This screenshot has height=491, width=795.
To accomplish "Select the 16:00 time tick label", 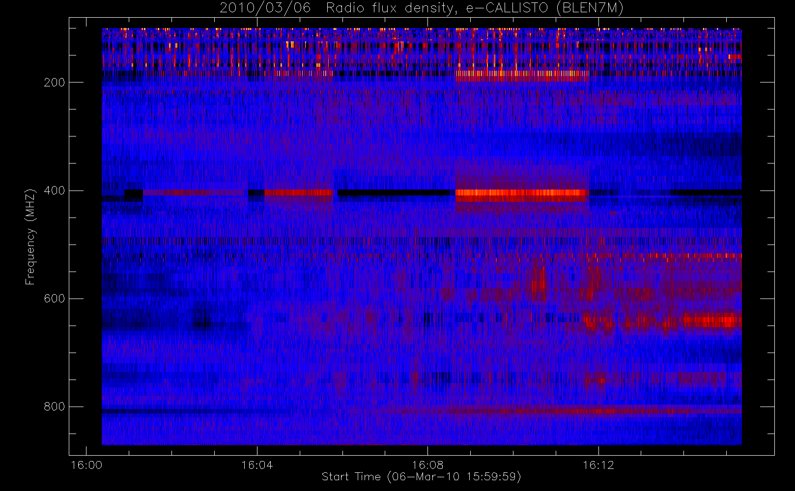I will pos(86,465).
